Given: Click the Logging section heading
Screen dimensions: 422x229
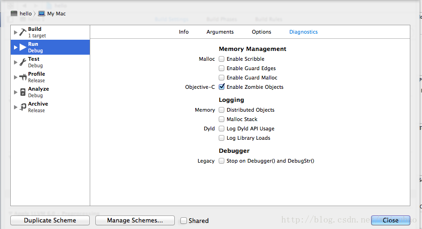Looking at the screenshot, I should [231, 100].
